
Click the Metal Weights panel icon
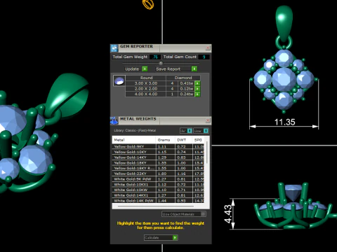coord(114,120)
